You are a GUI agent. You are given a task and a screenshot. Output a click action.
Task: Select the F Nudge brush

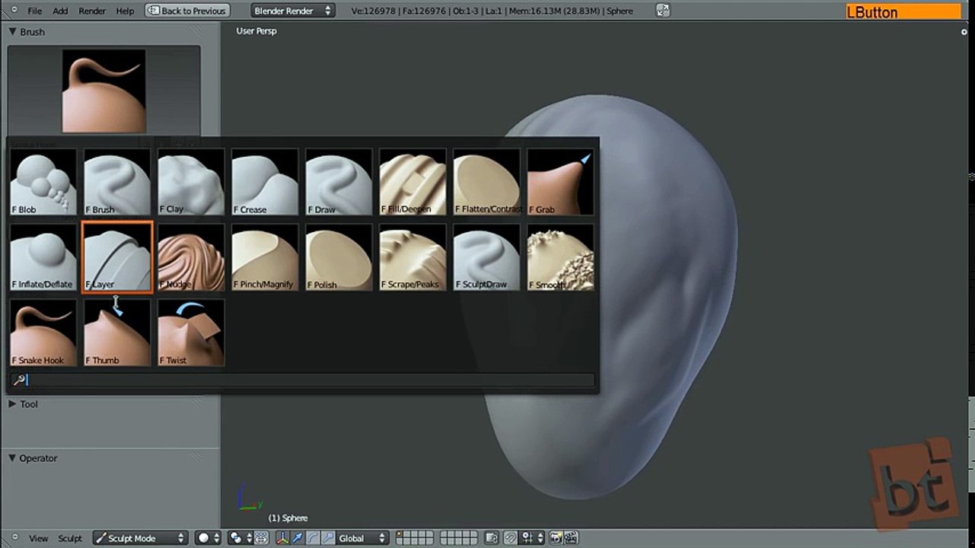coord(191,257)
